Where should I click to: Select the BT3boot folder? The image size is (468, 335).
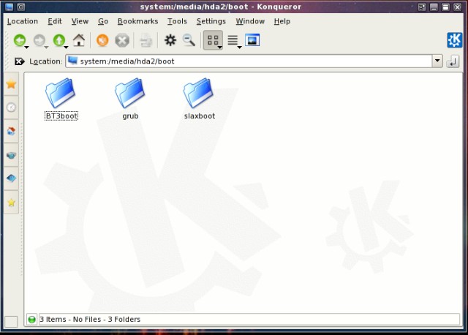pos(61,99)
